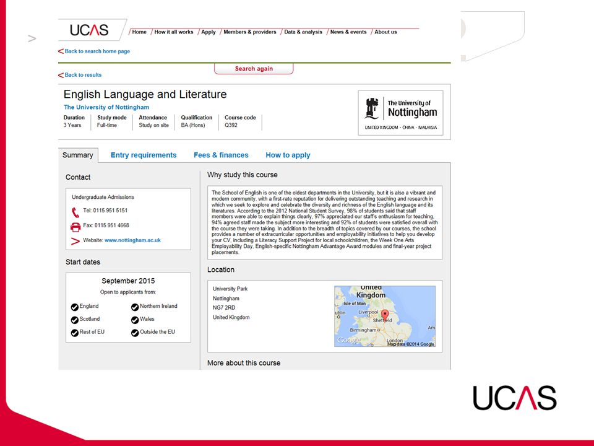594x446 pixels.
Task: Click attendance value Study on site
Action: point(154,125)
